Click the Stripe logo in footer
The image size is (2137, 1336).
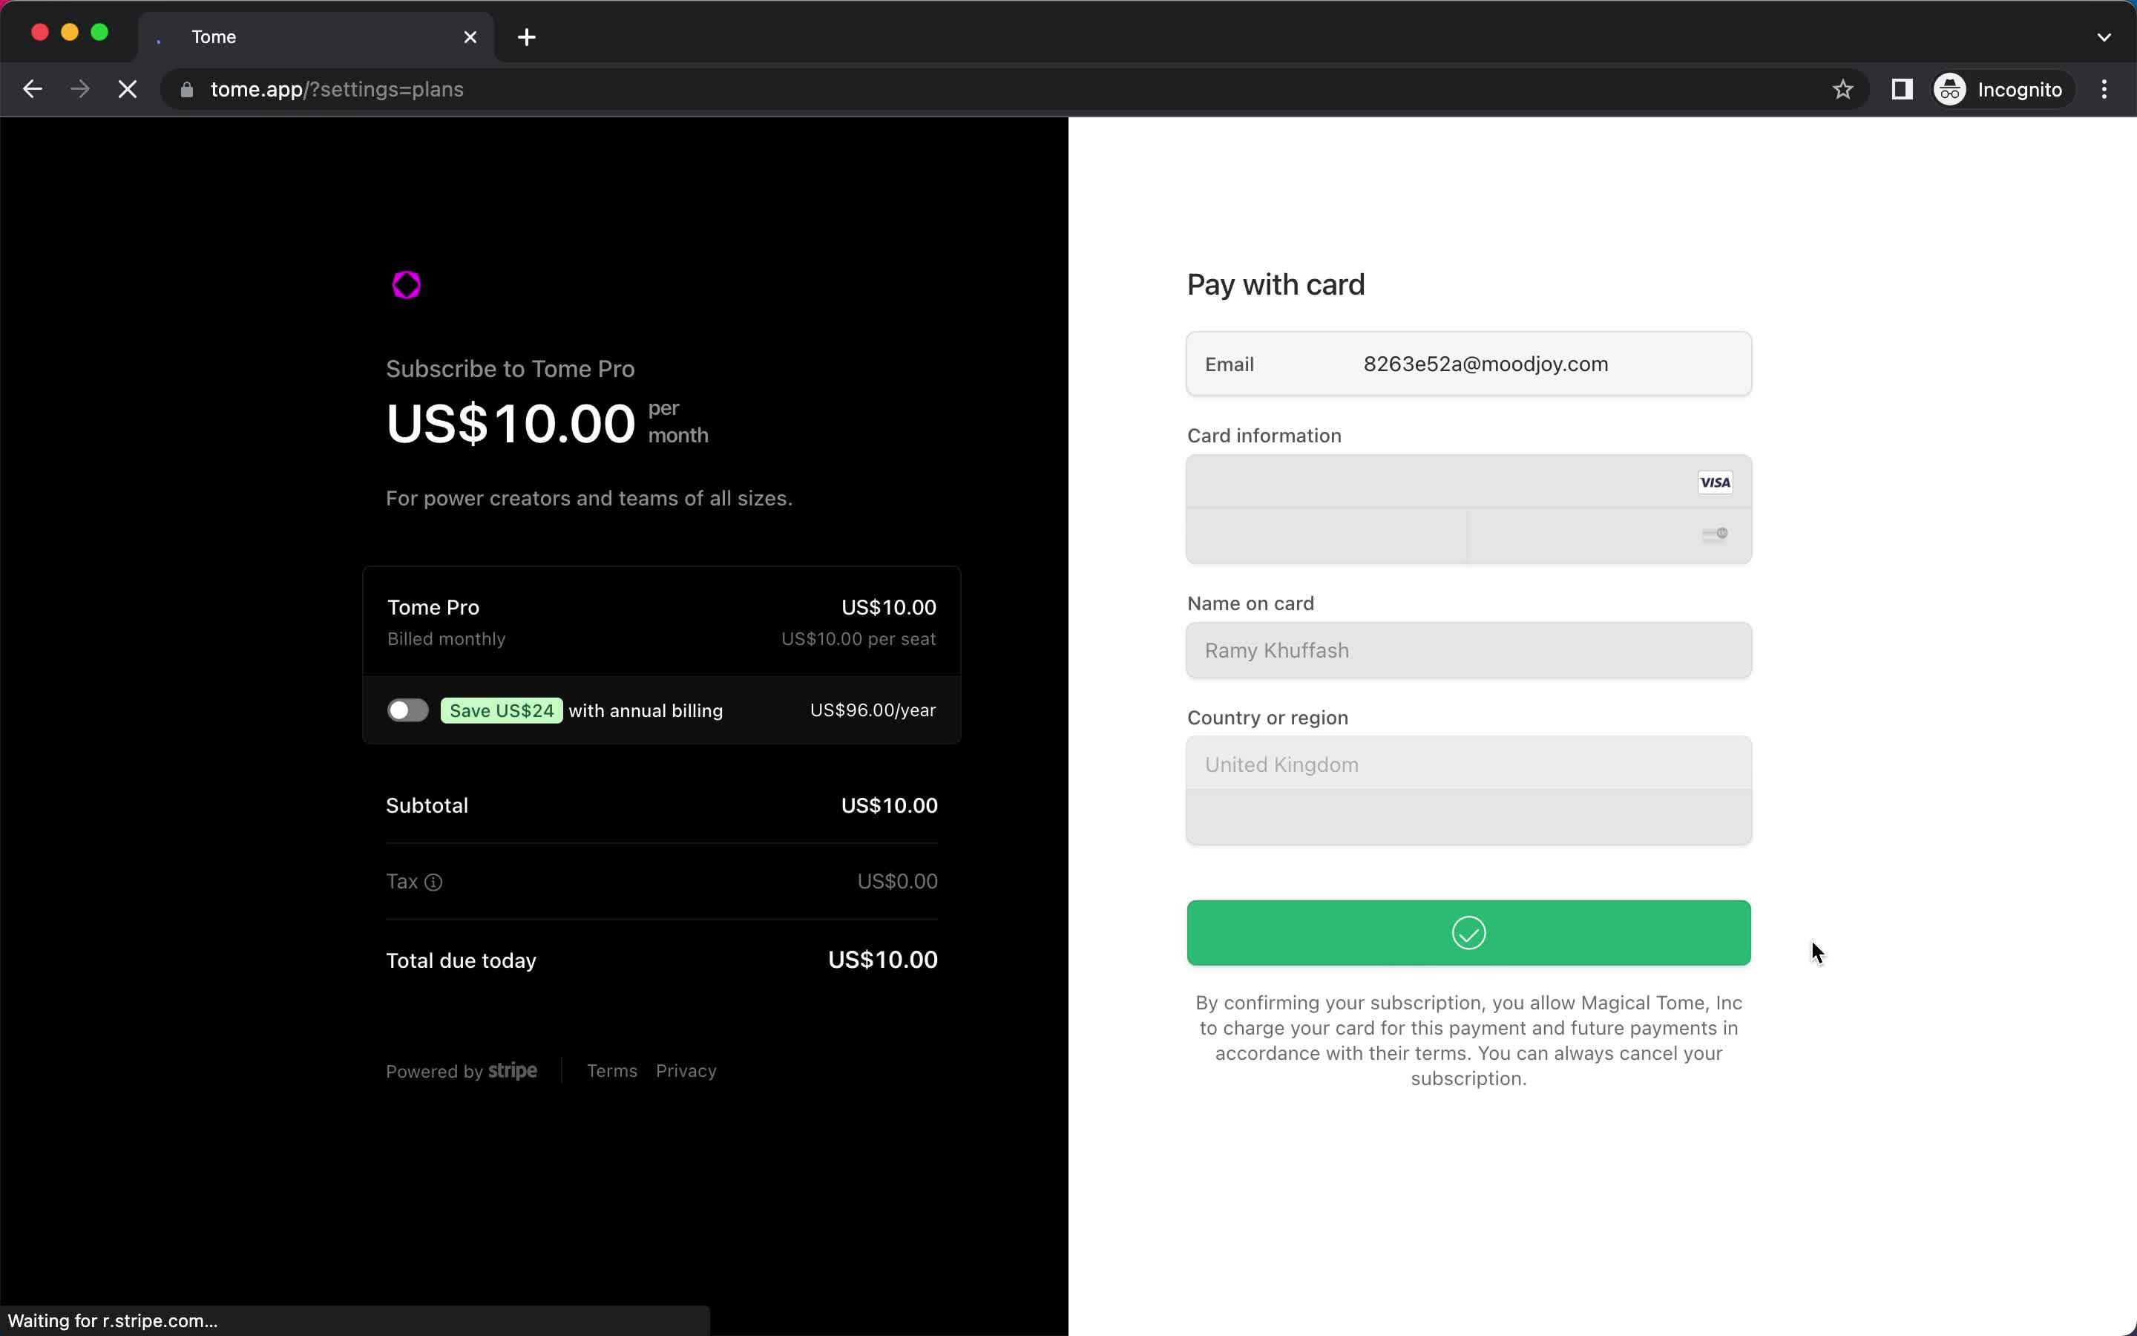tap(512, 1070)
